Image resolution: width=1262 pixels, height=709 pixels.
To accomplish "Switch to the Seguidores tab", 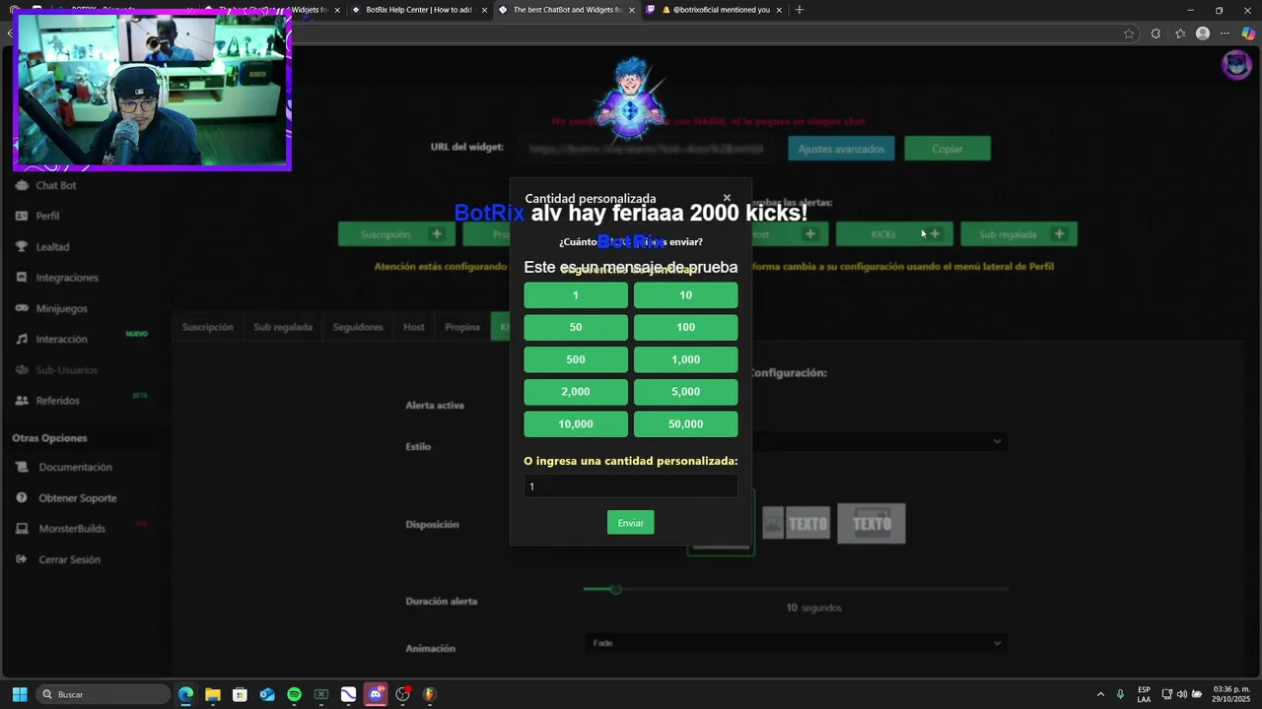I will coord(357,327).
